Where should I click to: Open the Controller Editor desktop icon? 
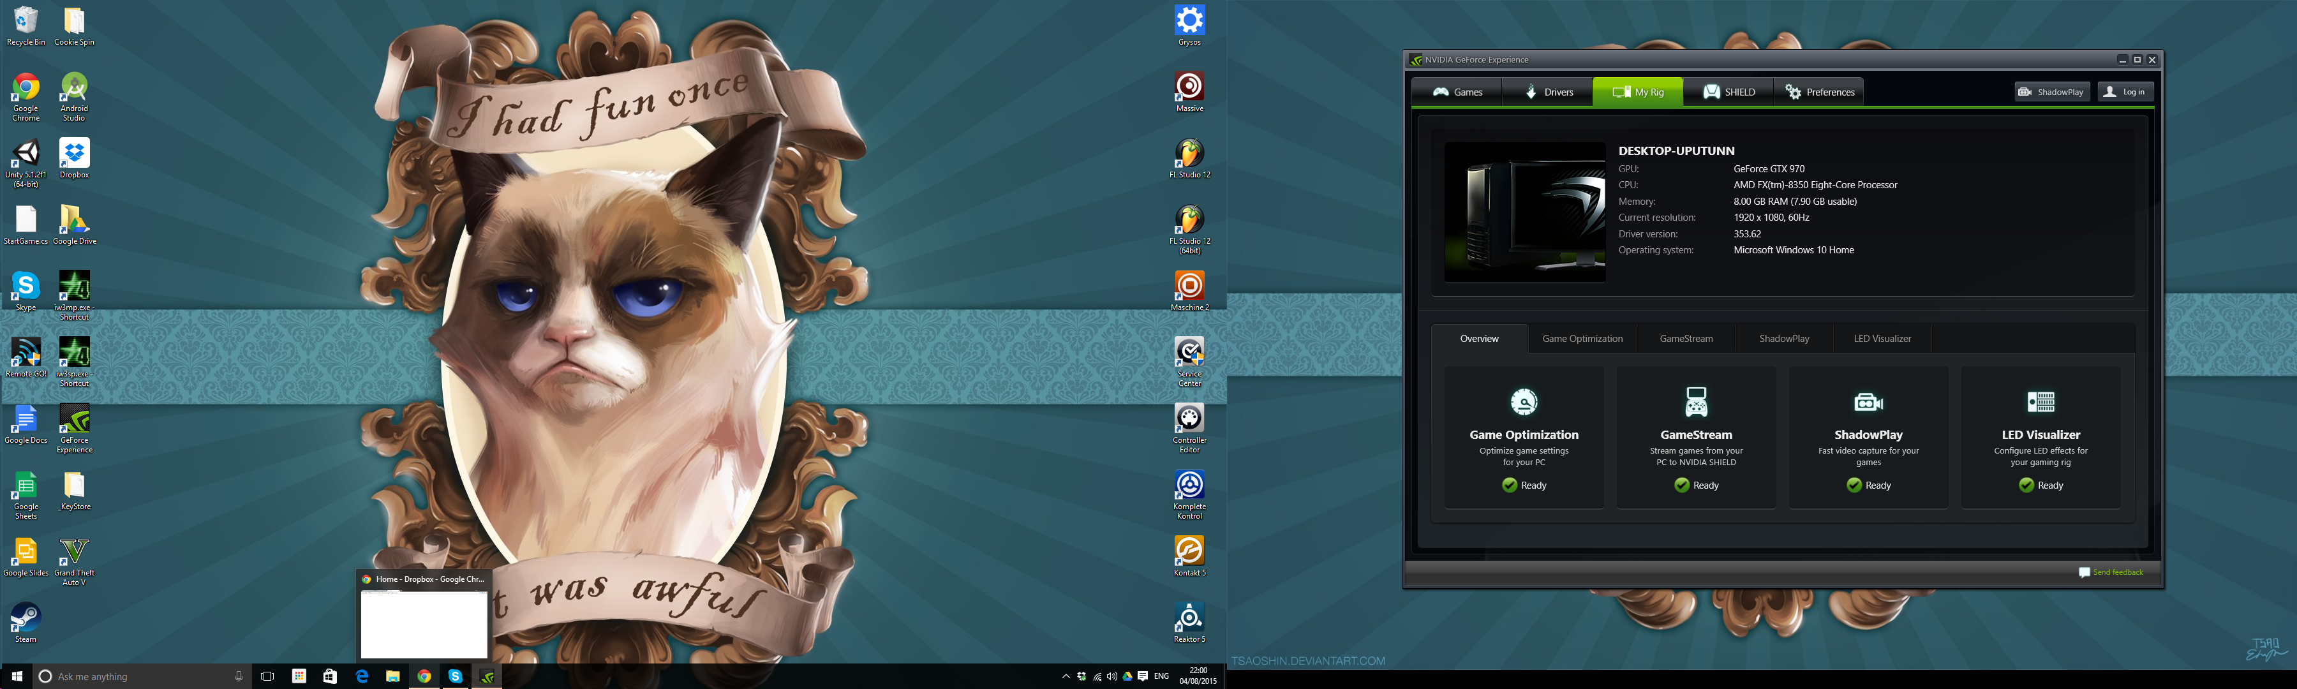1189,429
